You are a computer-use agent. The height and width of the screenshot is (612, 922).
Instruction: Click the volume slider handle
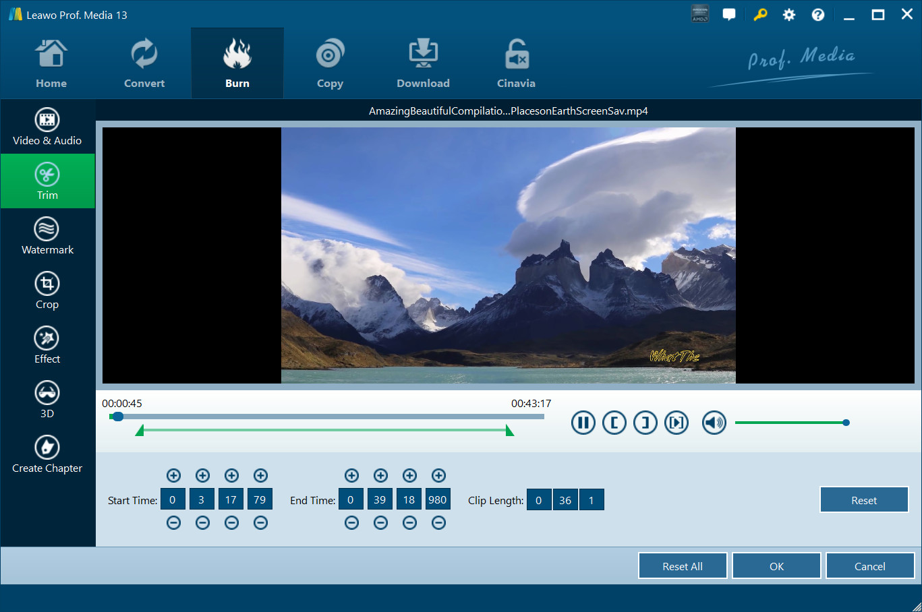click(x=846, y=423)
